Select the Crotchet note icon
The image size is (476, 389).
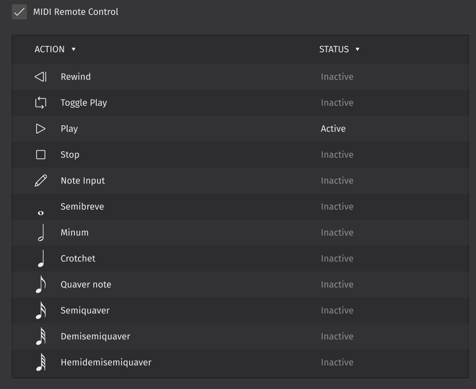(40, 258)
